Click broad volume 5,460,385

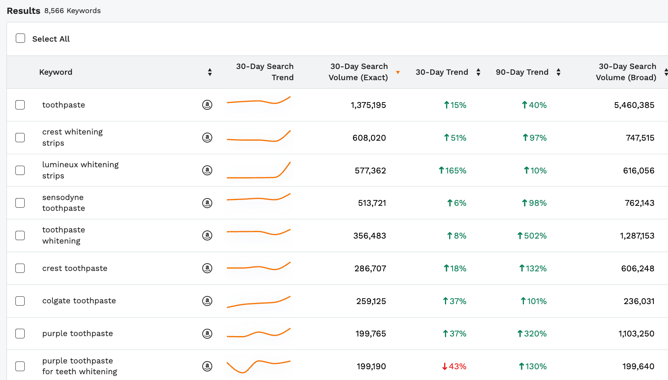(634, 105)
